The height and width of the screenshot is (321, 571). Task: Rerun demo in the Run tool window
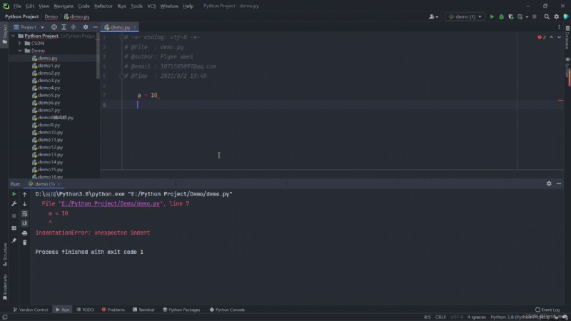click(x=14, y=194)
